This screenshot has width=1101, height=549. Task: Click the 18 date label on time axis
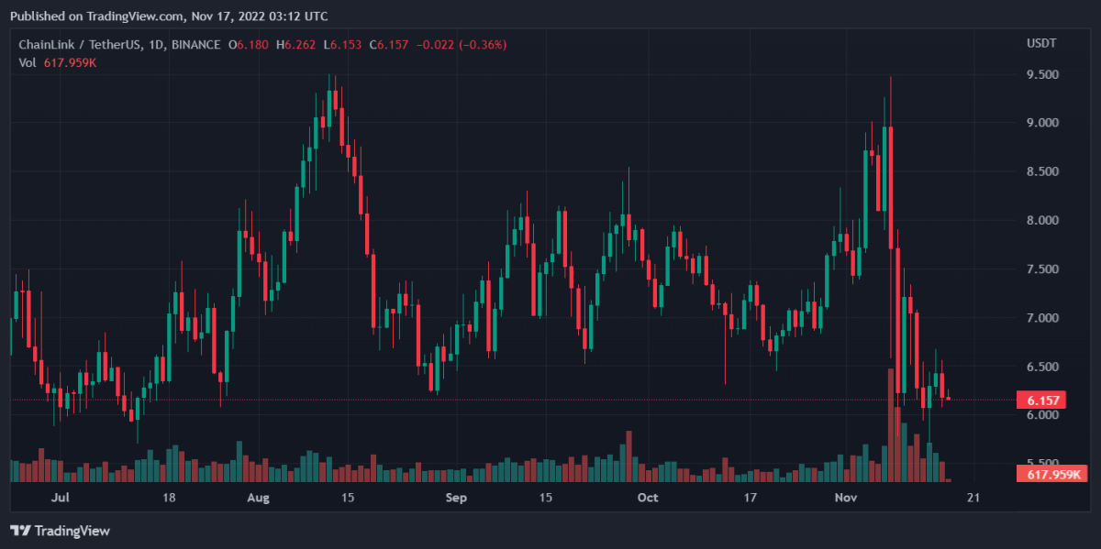point(169,498)
